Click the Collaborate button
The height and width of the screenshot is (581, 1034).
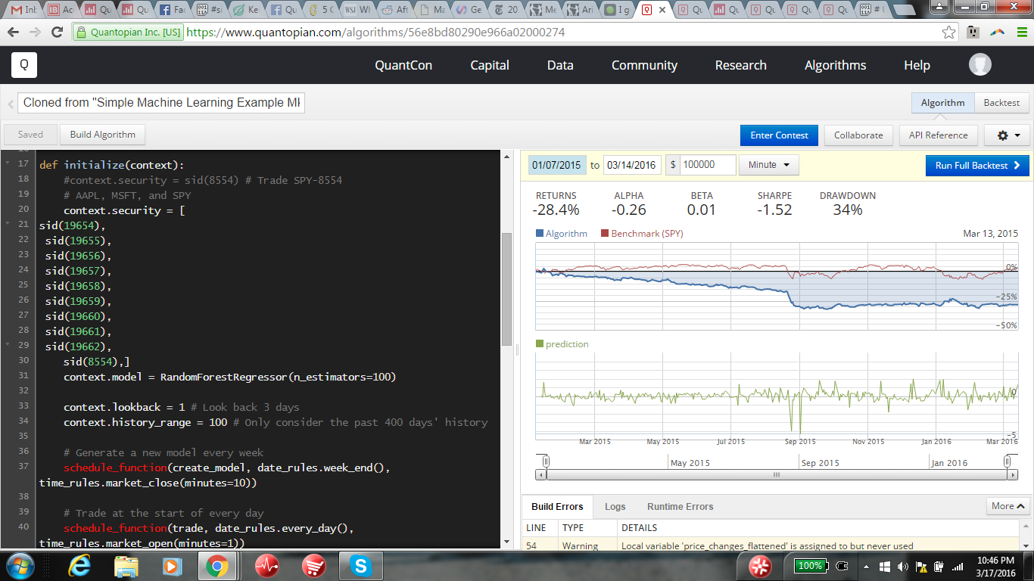(x=858, y=135)
